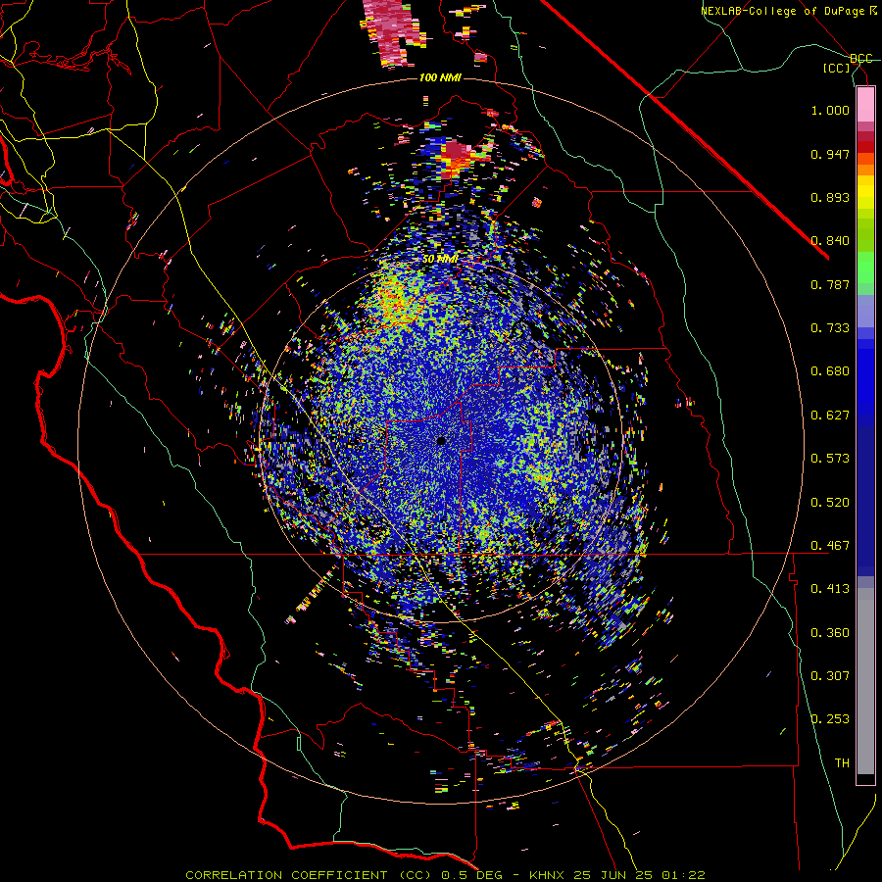Click the red echo core north of 50 NMI label
882x882 pixels.
[456, 155]
